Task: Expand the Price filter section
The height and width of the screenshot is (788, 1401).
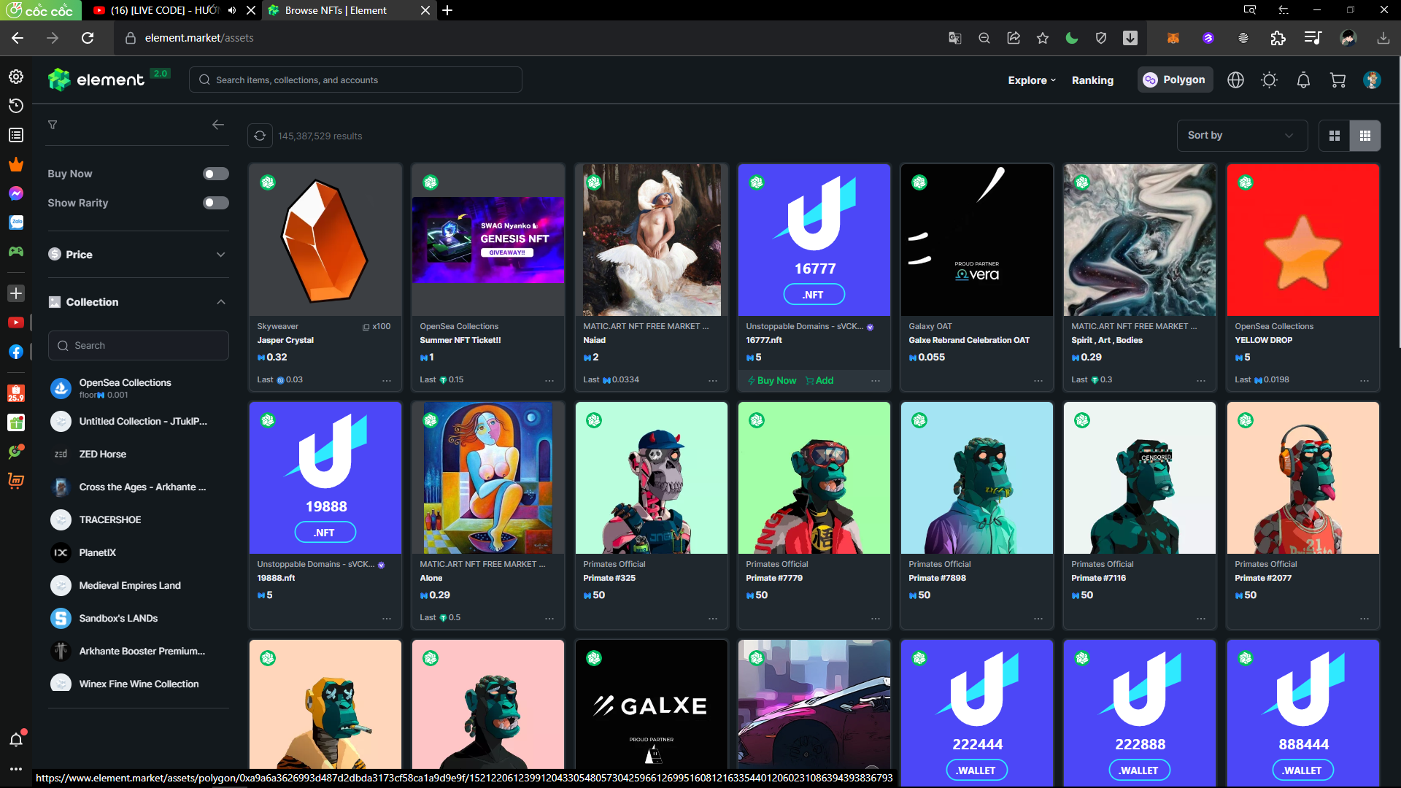Action: click(x=138, y=255)
